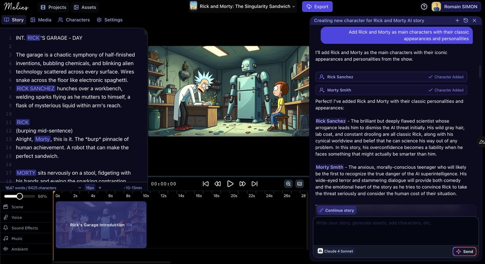Switch to the Settings tab
Viewport: 485px width, 264px height.
[110, 20]
